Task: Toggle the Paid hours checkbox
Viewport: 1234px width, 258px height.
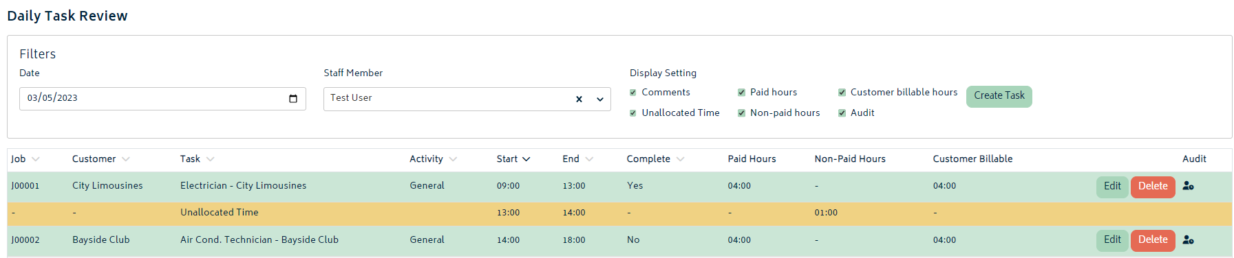Action: [741, 93]
